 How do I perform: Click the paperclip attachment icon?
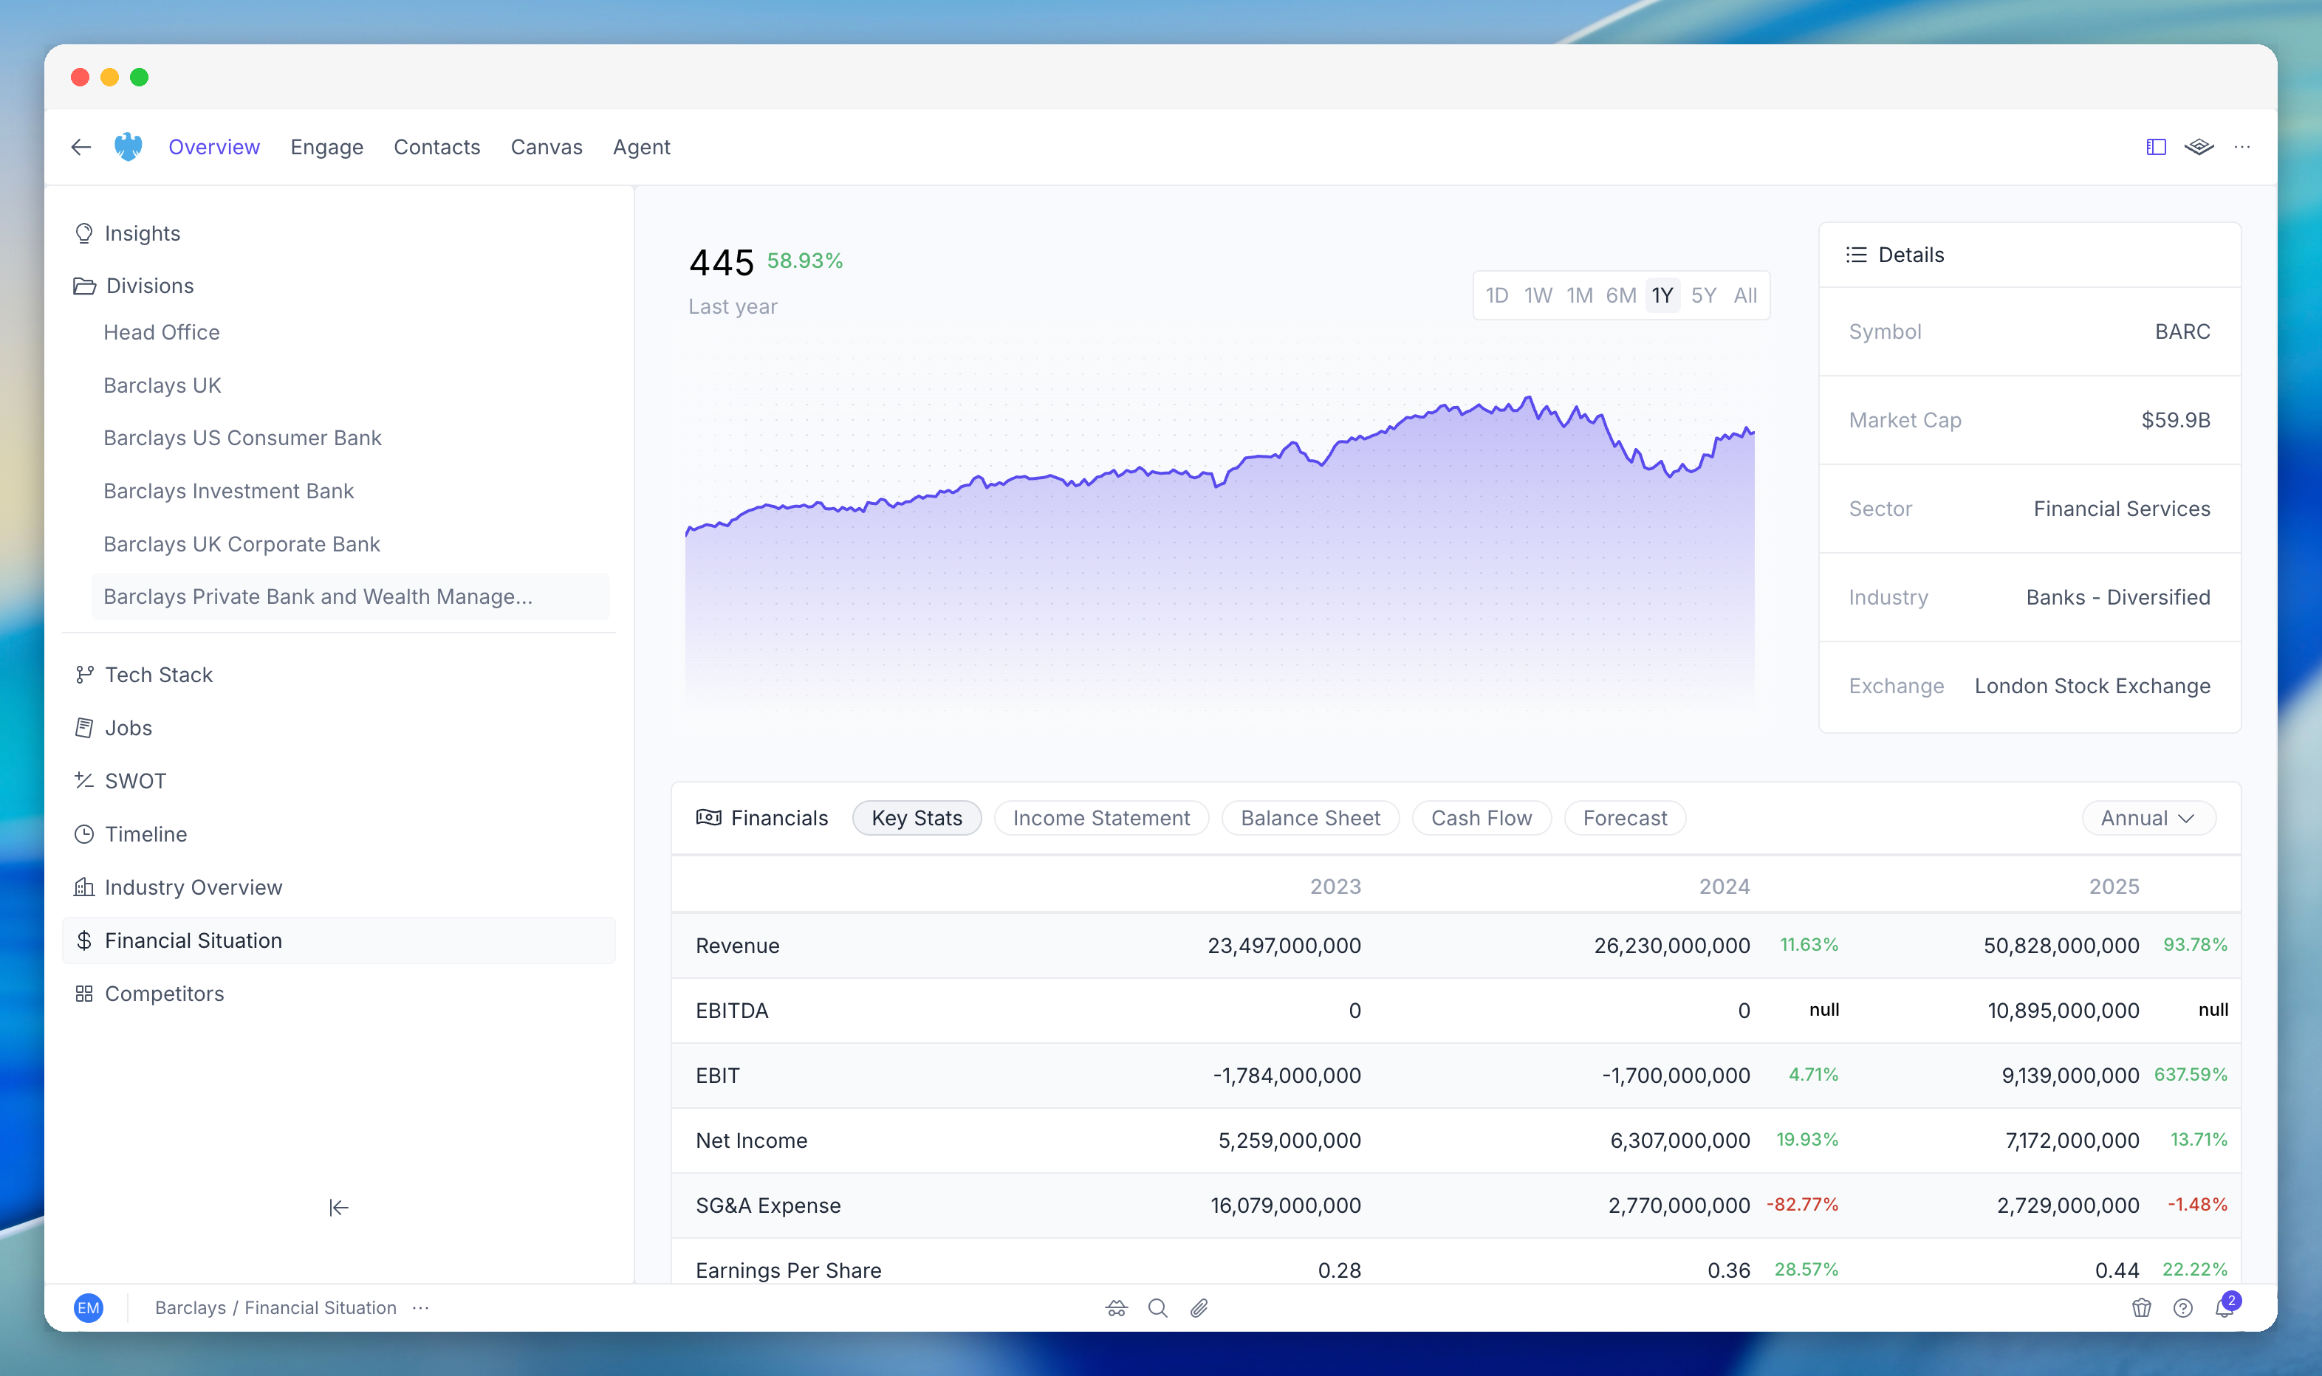tap(1199, 1308)
